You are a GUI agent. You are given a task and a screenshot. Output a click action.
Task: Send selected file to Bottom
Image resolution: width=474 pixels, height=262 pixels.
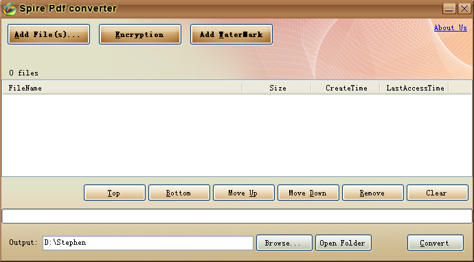click(179, 193)
